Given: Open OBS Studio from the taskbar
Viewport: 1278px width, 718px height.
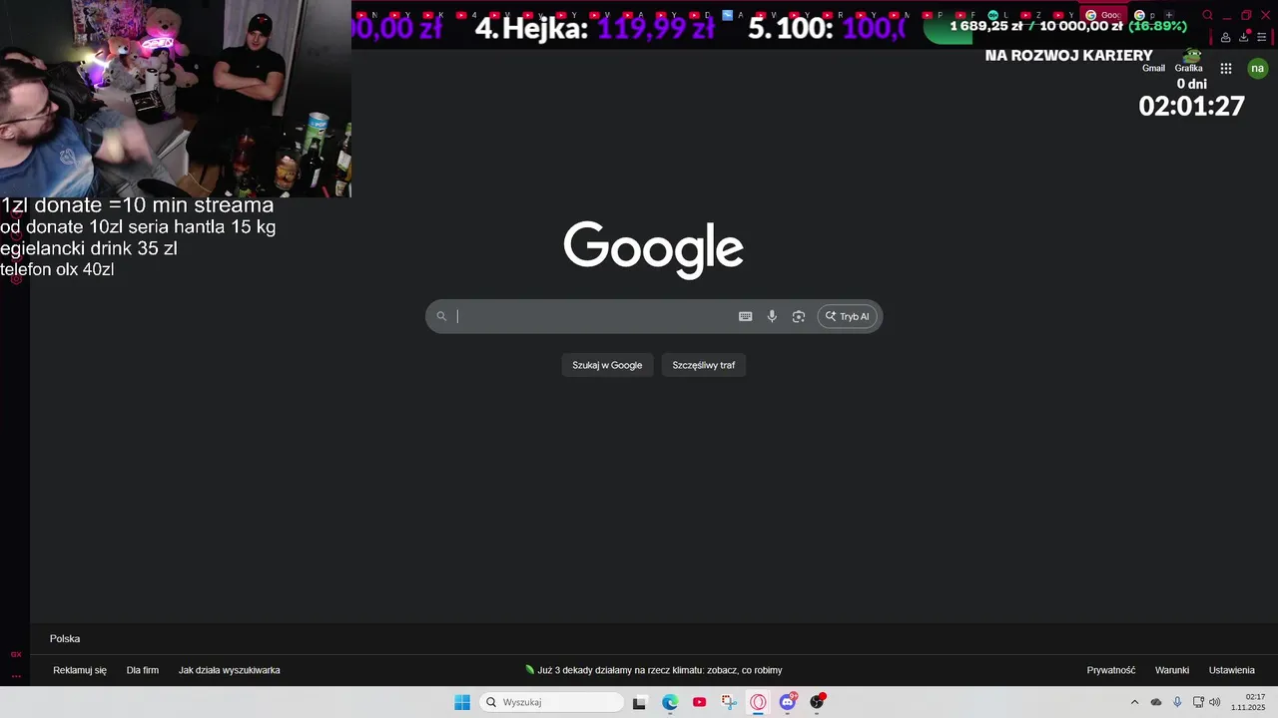Looking at the screenshot, I should [818, 702].
